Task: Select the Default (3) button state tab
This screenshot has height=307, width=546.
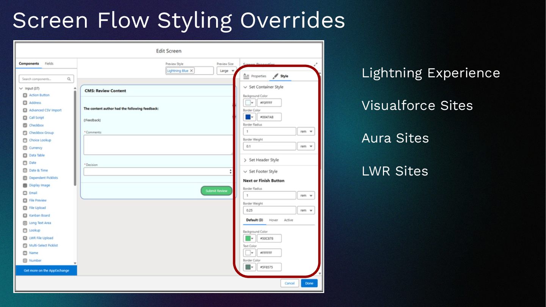Action: pos(254,220)
